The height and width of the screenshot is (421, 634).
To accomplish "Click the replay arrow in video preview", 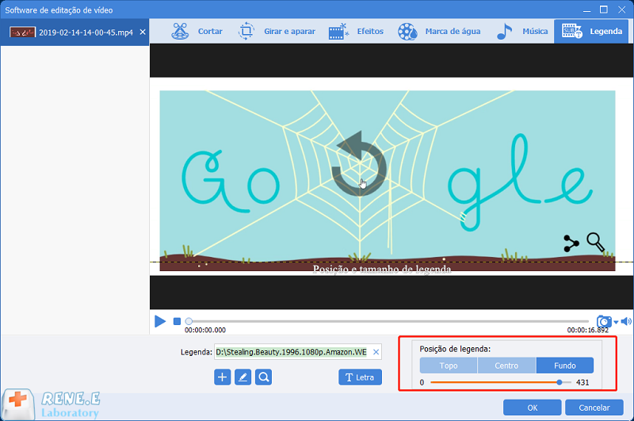I will click(359, 164).
